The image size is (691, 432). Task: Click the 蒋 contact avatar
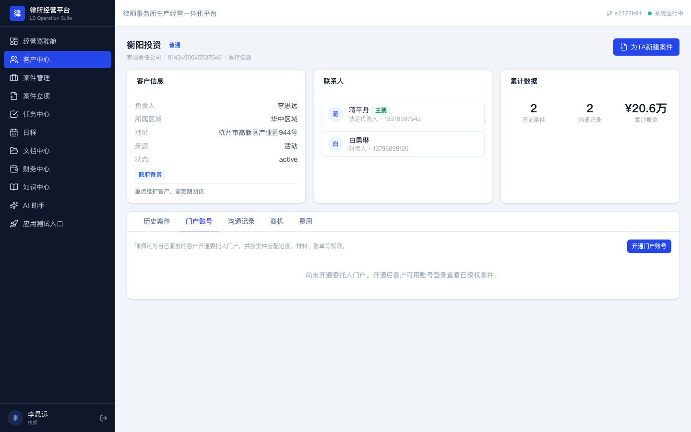335,114
